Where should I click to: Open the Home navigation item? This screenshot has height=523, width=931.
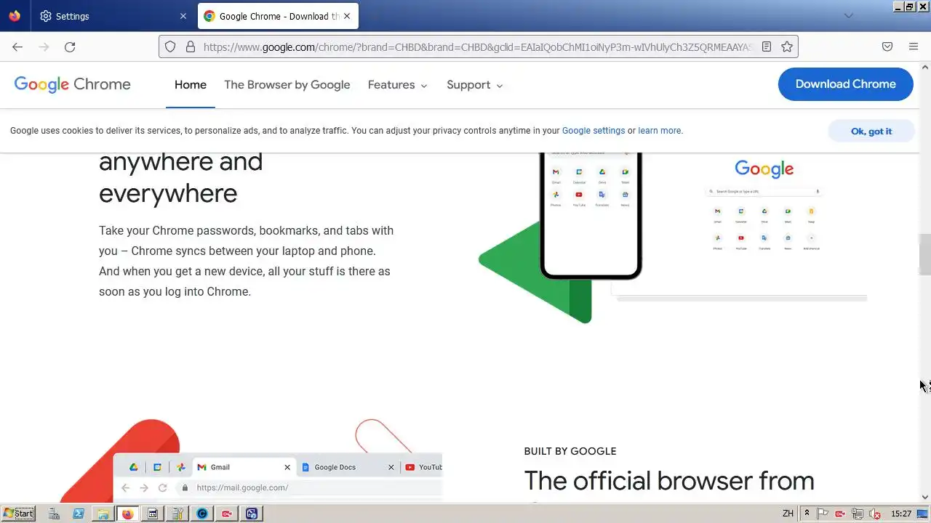[191, 85]
